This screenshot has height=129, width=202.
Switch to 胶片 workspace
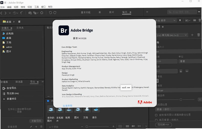112,12
